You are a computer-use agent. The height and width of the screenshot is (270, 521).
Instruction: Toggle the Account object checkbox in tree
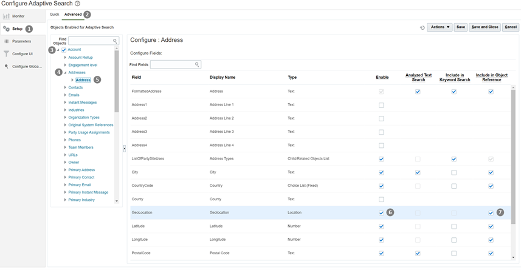64,50
